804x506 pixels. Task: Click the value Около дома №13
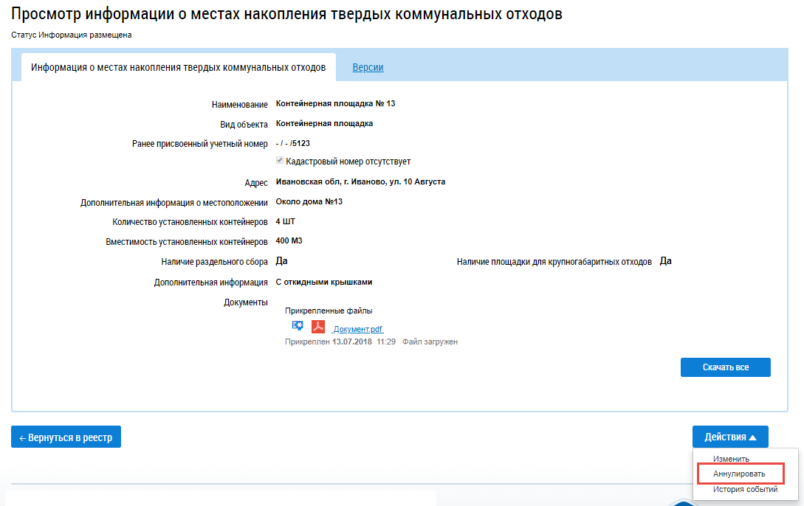[x=309, y=202]
